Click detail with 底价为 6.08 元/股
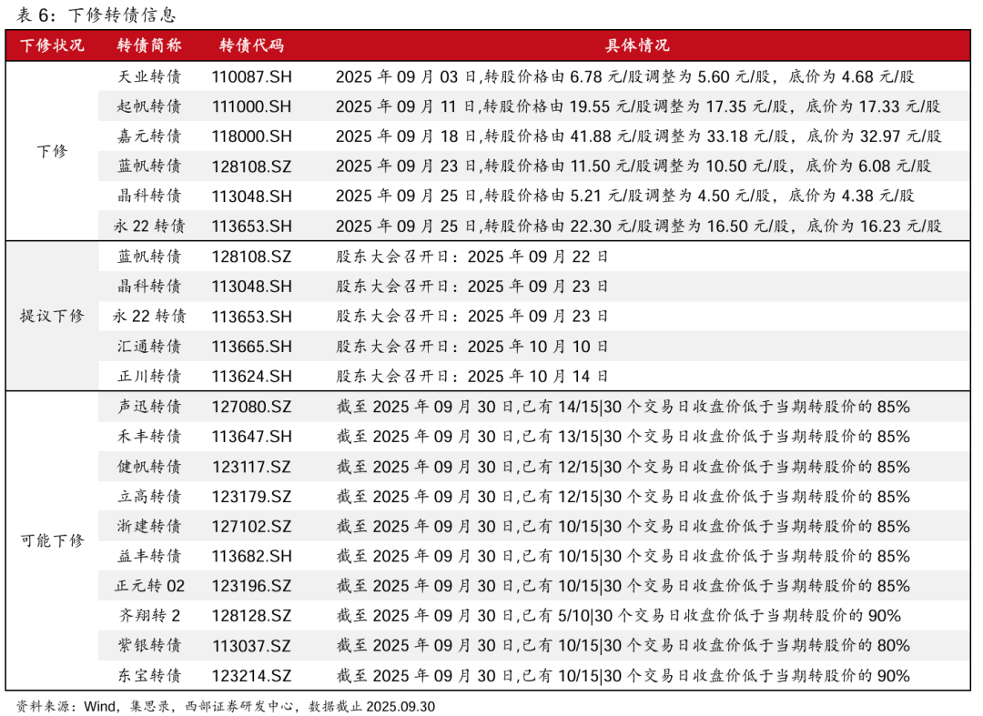983x716 pixels. pyautogui.click(x=633, y=166)
